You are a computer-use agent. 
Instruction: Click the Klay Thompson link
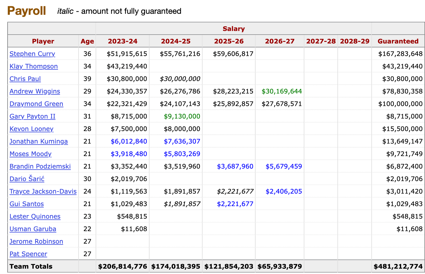click(x=34, y=66)
